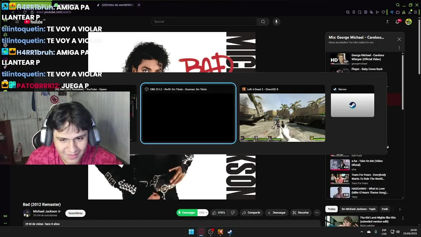Click the green Descargar extension button
The width and height of the screenshot is (421, 237).
point(187,213)
